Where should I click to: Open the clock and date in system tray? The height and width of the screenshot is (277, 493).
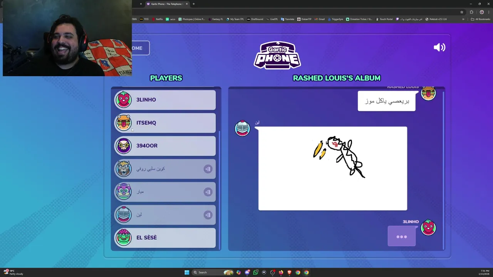[x=485, y=272]
